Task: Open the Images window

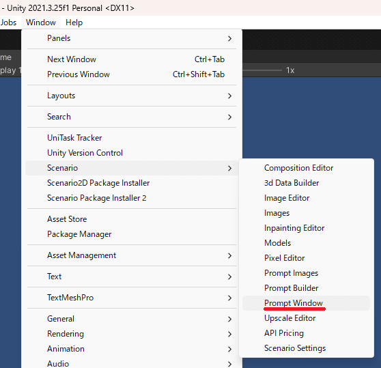Action: [306, 213]
